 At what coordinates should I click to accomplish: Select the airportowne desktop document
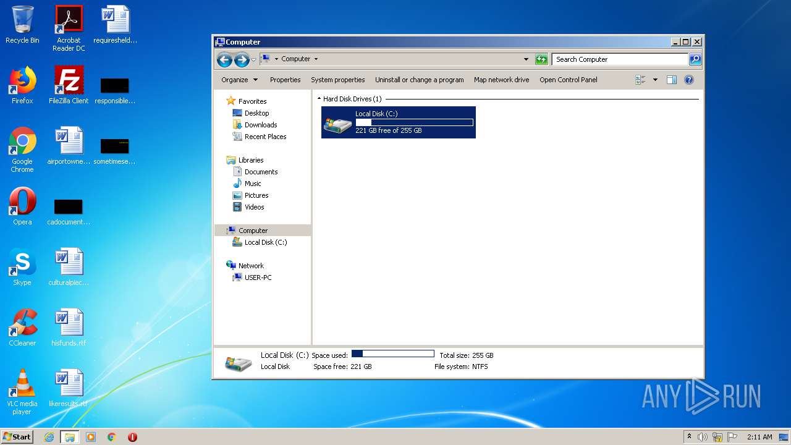click(x=69, y=146)
